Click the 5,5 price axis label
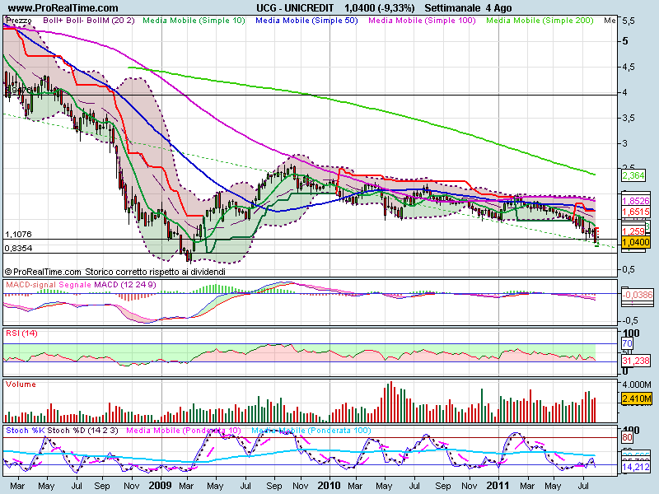 629,21
